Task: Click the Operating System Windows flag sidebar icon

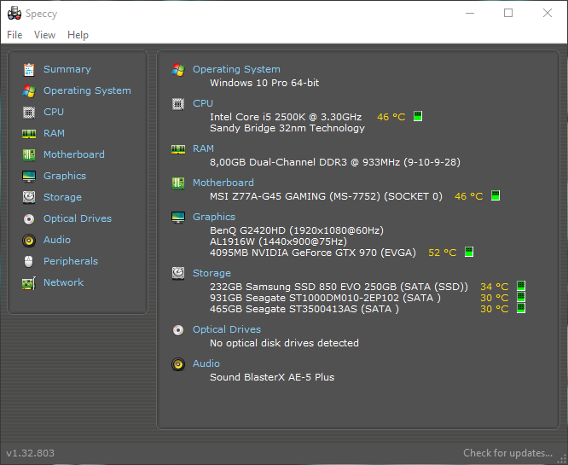Action: pos(29,91)
